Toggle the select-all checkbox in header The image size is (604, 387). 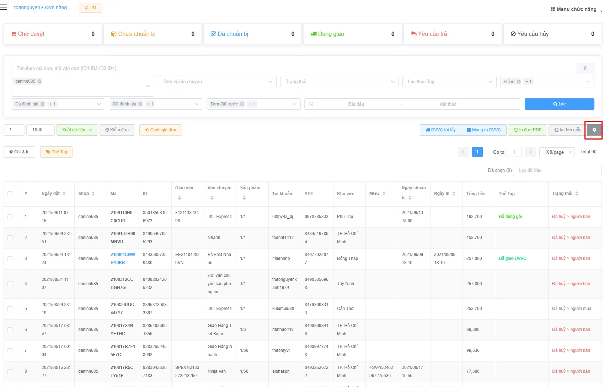click(x=10, y=194)
